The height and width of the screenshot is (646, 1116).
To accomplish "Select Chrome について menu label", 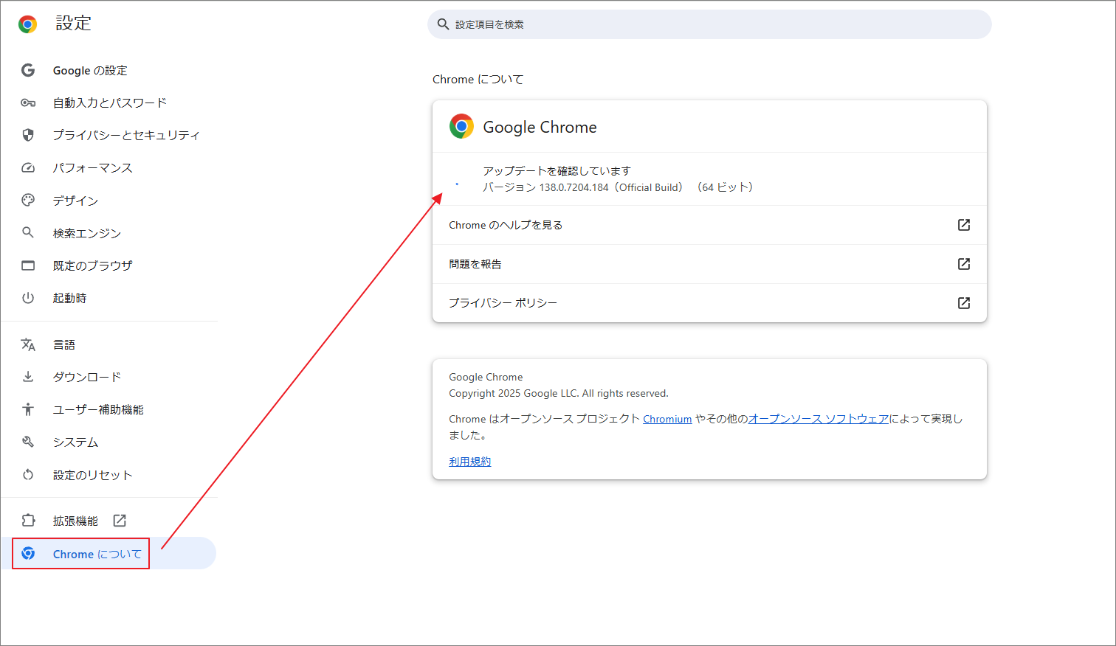I will click(97, 554).
